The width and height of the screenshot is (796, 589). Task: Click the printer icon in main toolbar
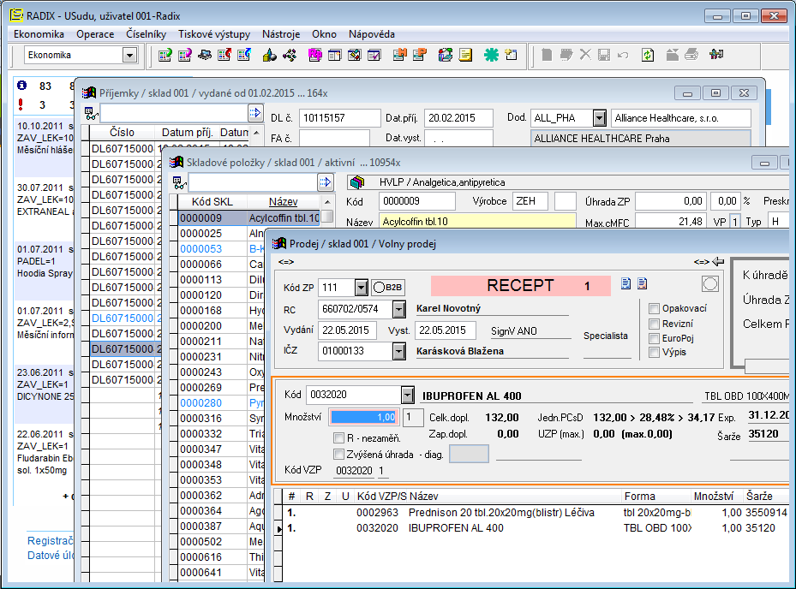click(x=691, y=55)
